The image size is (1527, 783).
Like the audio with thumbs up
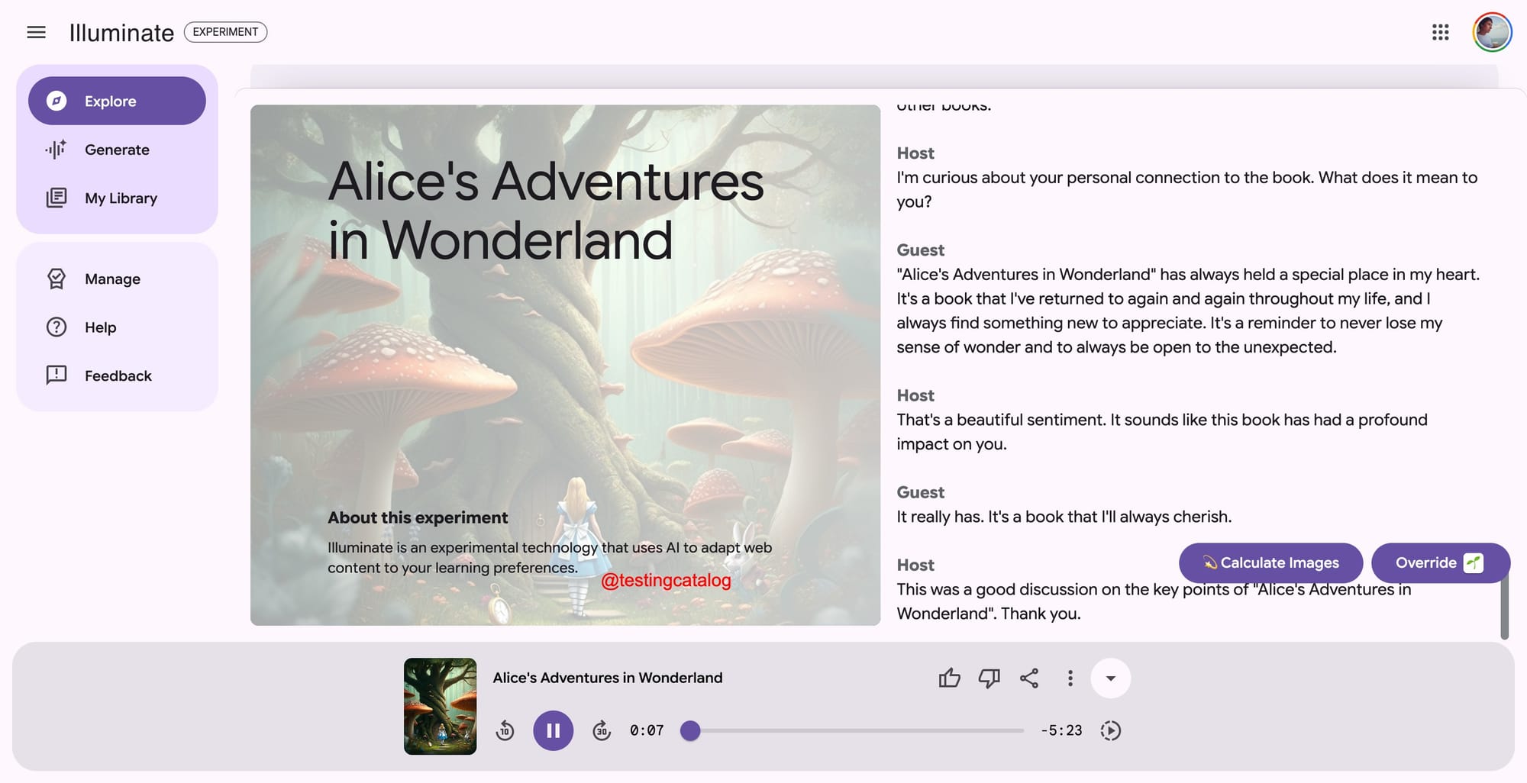(x=949, y=678)
